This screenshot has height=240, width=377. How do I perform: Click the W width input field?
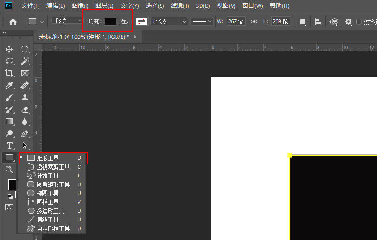pos(236,22)
